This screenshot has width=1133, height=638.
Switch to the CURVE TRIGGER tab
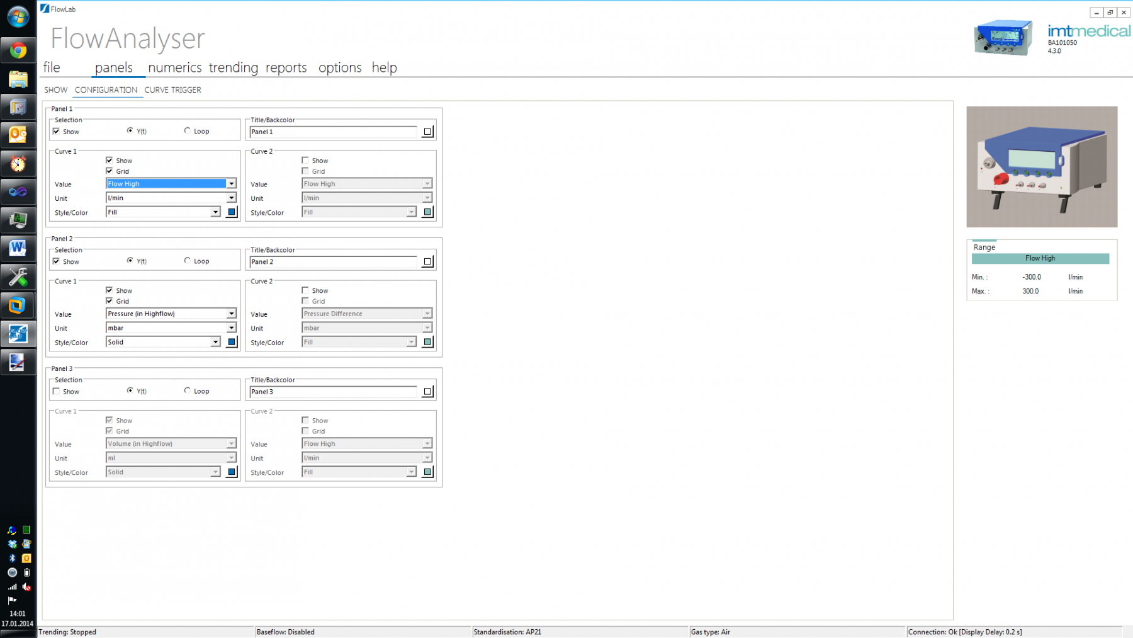[x=172, y=89]
